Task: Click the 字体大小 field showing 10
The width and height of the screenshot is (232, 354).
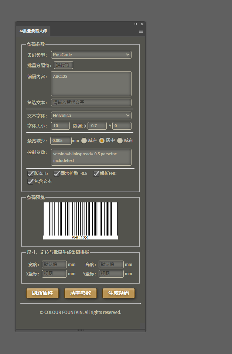Action: 60,126
